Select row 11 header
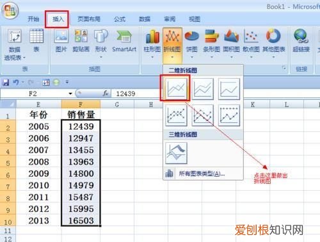The height and width of the screenshot is (242, 320). [8, 231]
